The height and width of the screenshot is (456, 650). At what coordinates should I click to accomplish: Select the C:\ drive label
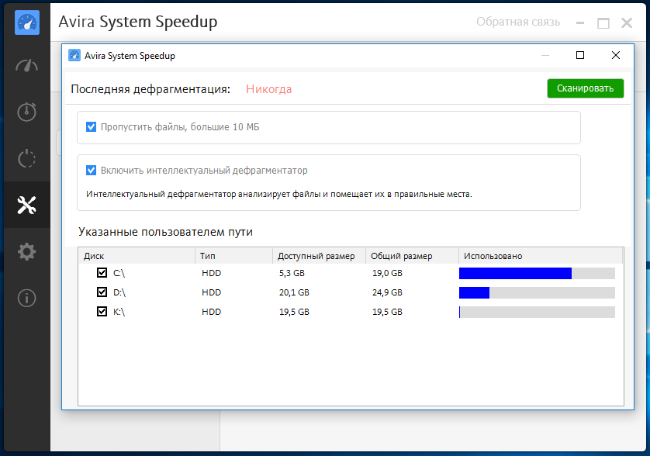pos(119,273)
